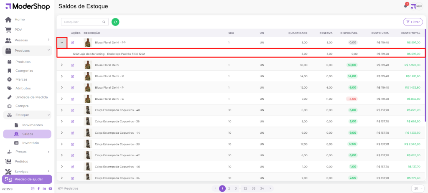Screen dimensions: 428x193
Task: Go to page 2 in pagination
Action: coord(229,188)
